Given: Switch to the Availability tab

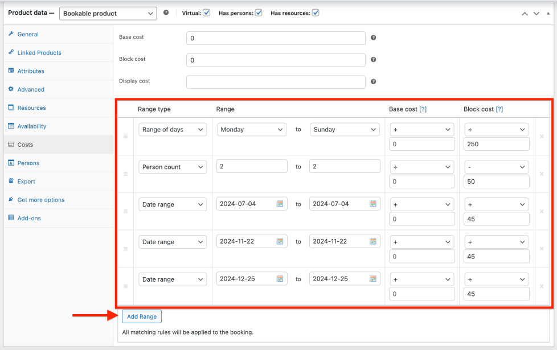Looking at the screenshot, I should [31, 126].
